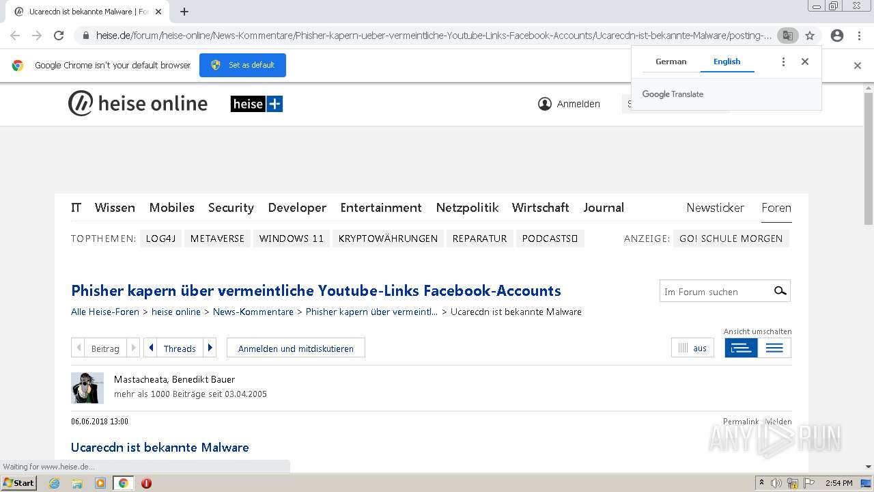Open the Windows Start menu

pyautogui.click(x=19, y=483)
